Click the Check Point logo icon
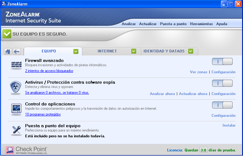The image size is (243, 156). point(10,150)
